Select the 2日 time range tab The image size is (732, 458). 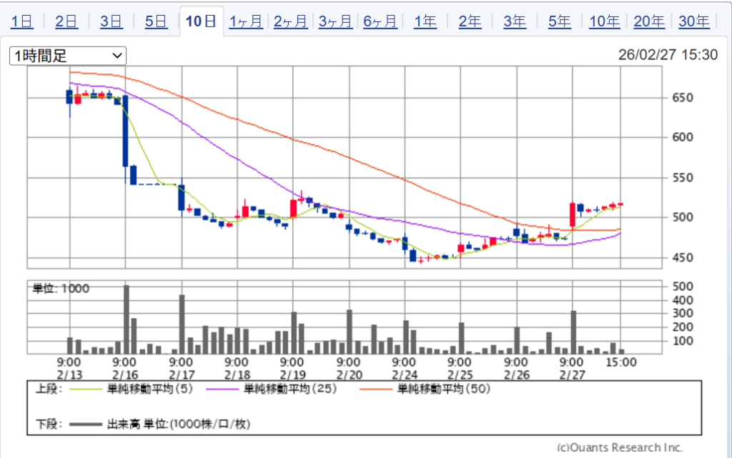(x=66, y=21)
